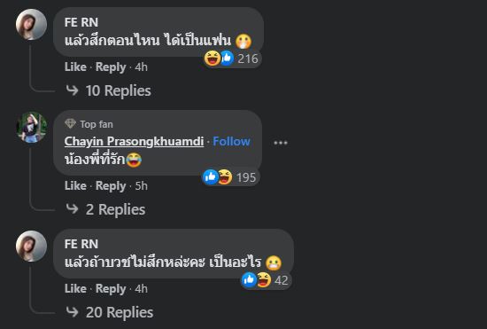
Task: Click the Top fan diamond badge icon
Action: point(70,124)
